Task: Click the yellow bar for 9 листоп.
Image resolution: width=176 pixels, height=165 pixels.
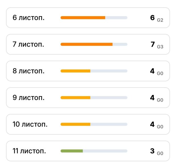Action: 76,98
